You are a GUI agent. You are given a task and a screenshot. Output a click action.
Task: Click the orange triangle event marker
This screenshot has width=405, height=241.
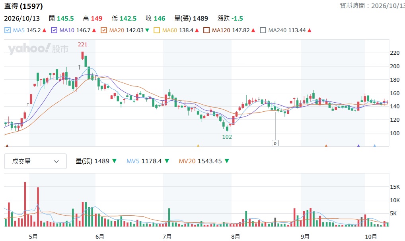tap(326, 145)
